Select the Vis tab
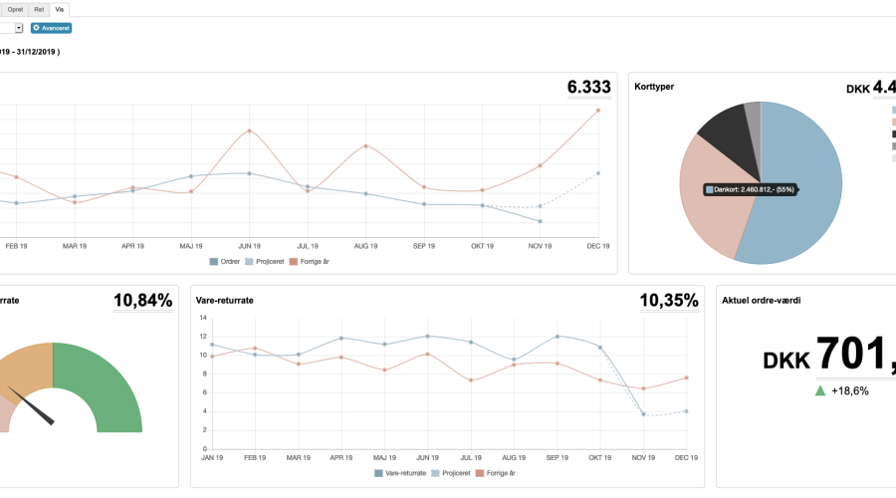Viewport: 896px width, 498px height. (60, 8)
